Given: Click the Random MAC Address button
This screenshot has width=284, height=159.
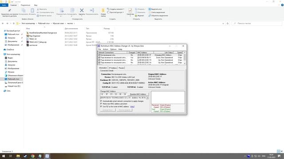Looking at the screenshot, I should [x=138, y=94].
